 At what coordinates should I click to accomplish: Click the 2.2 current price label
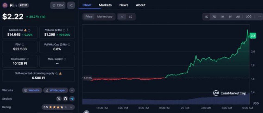pyautogui.click(x=253, y=36)
